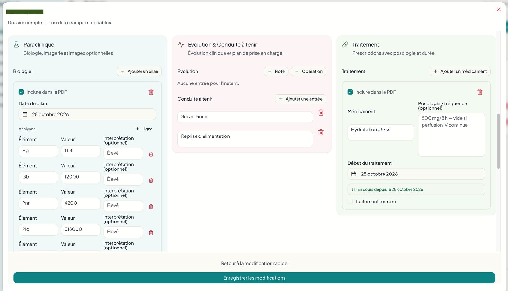This screenshot has height=291, width=508.
Task: Edit the Surveillance text field
Action: click(245, 117)
